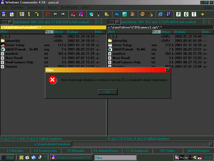Open the Parancsok menu
Image resolution: width=214 pixels, height=161 pixels.
[36, 8]
